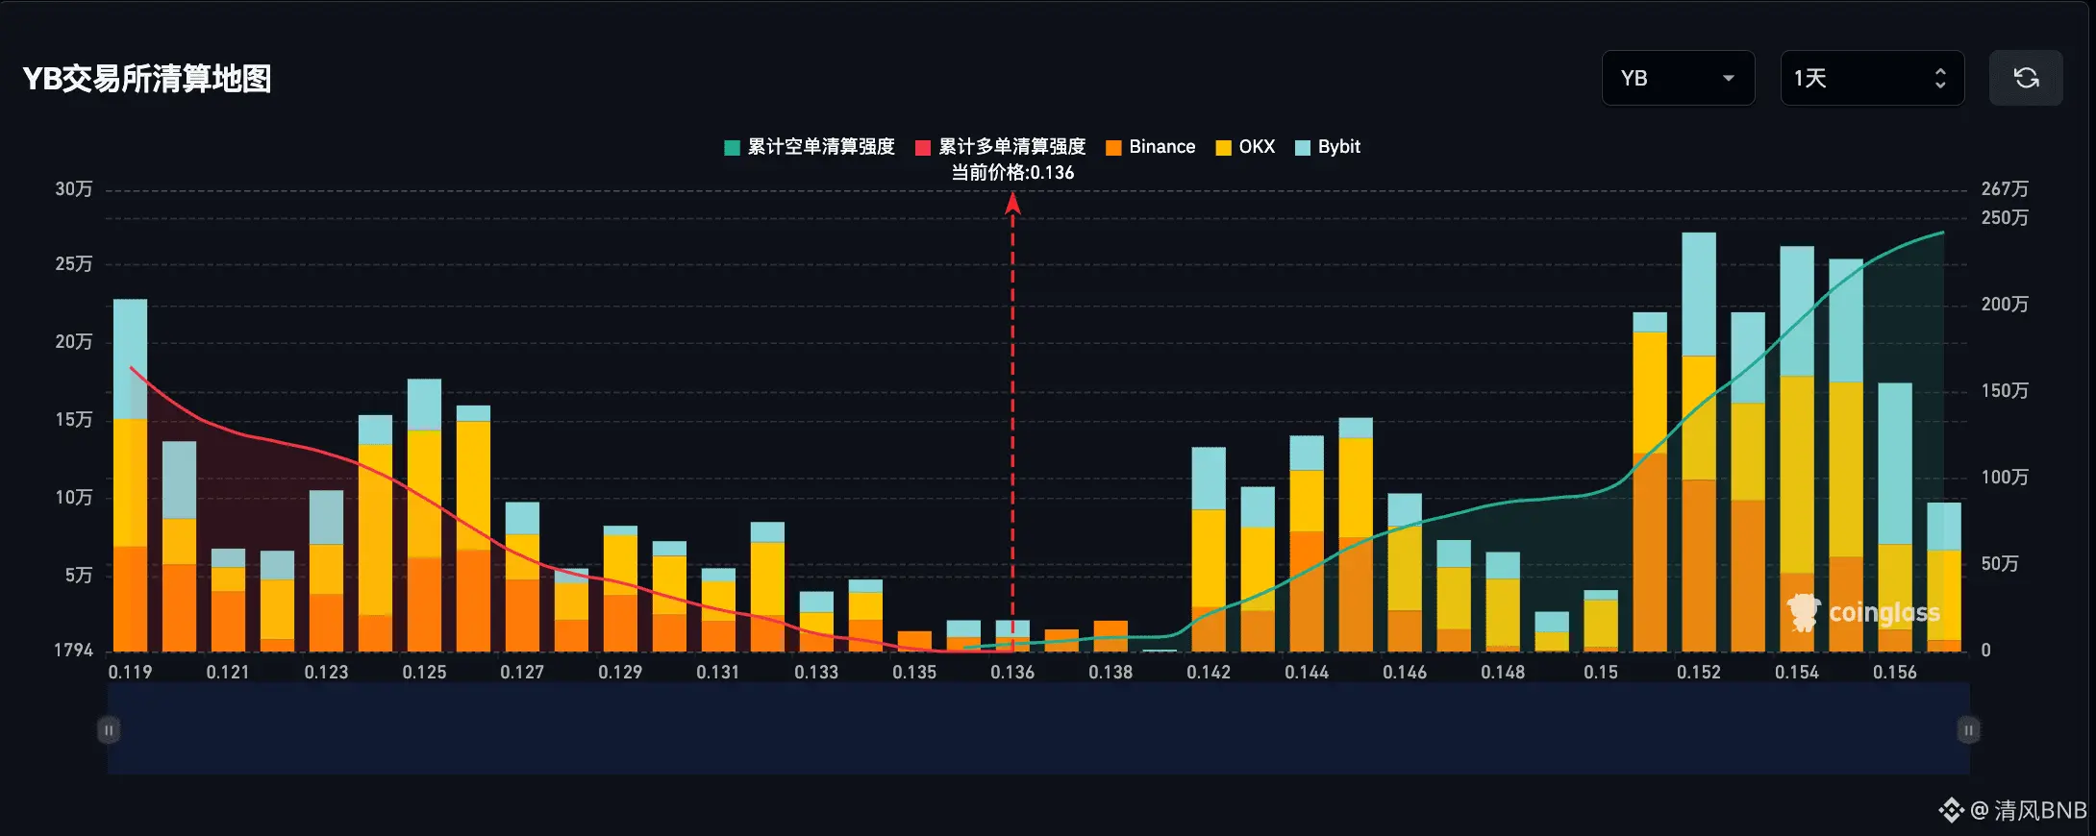Image resolution: width=2096 pixels, height=836 pixels.
Task: Select the stacked bar above price 0.154
Action: click(x=1797, y=449)
